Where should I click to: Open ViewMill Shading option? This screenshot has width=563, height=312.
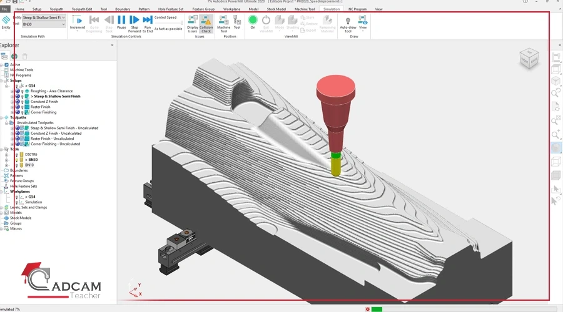[293, 23]
